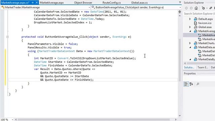The height and width of the screenshot is (121, 215).
Task: Switch to the RouteConfig.cs tab
Action: (x=112, y=3)
